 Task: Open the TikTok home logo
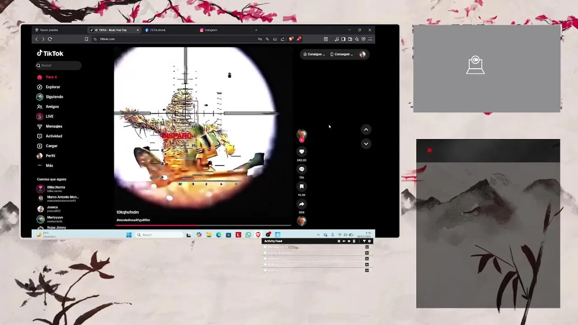click(50, 53)
